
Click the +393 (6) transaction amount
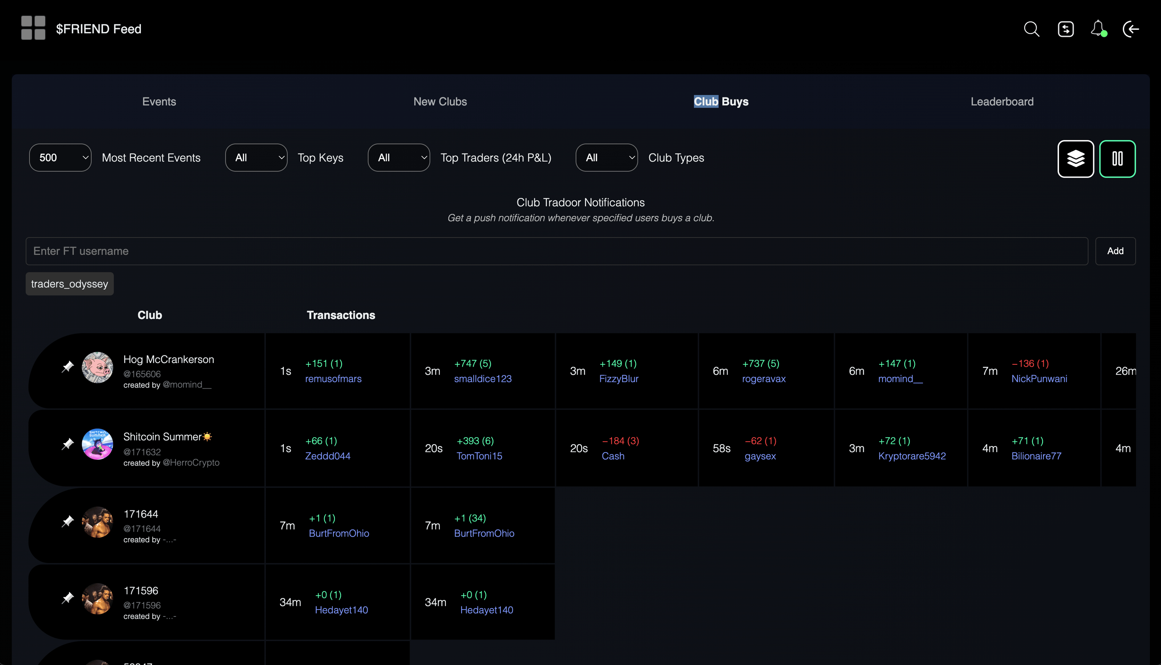pos(475,441)
